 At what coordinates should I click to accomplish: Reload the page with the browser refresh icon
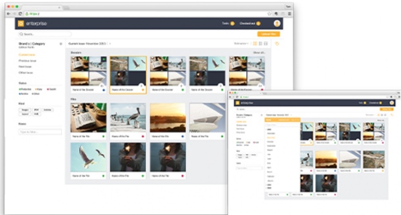point(20,13)
